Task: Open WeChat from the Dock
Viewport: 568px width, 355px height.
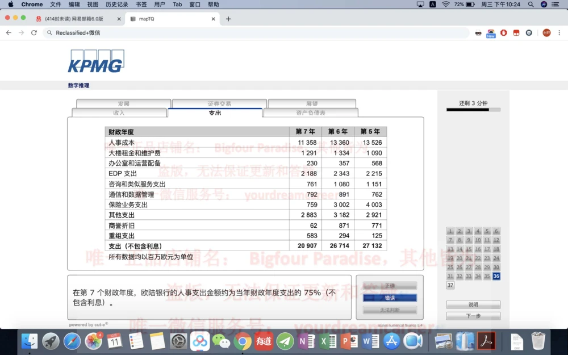Action: tap(222, 341)
